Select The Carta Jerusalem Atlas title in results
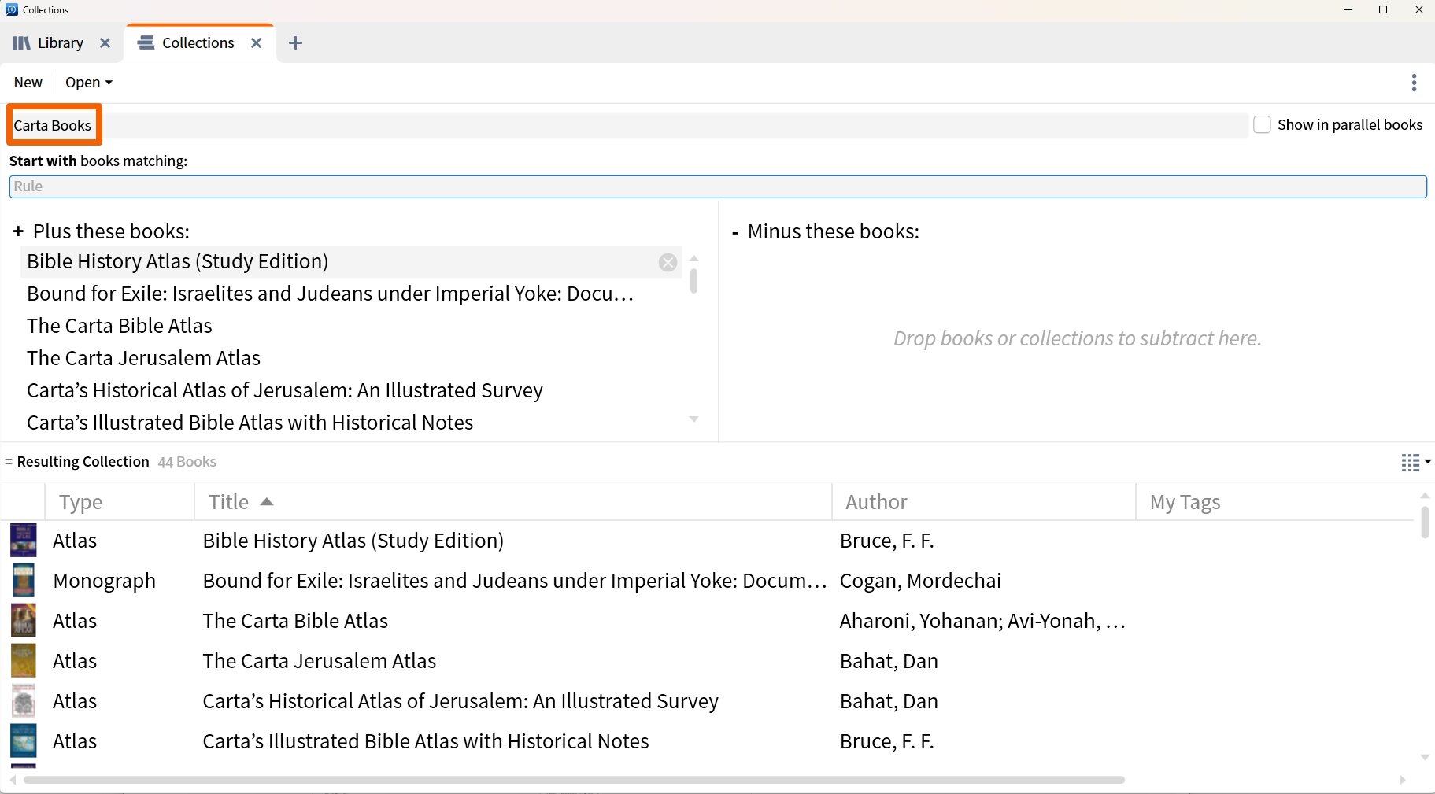This screenshot has width=1435, height=794. [320, 661]
